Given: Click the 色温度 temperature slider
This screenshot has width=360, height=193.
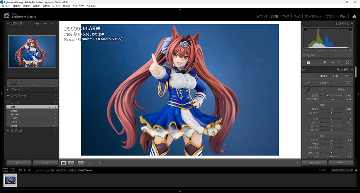Looking at the screenshot, I should pyautogui.click(x=331, y=96).
